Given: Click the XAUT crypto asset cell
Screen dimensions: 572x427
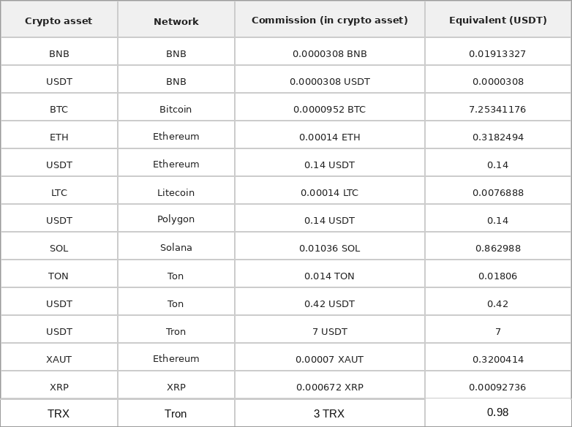Looking at the screenshot, I should tap(59, 360).
